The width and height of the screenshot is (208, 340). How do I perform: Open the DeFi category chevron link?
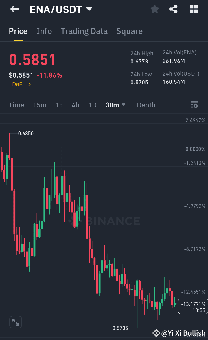[x=21, y=84]
